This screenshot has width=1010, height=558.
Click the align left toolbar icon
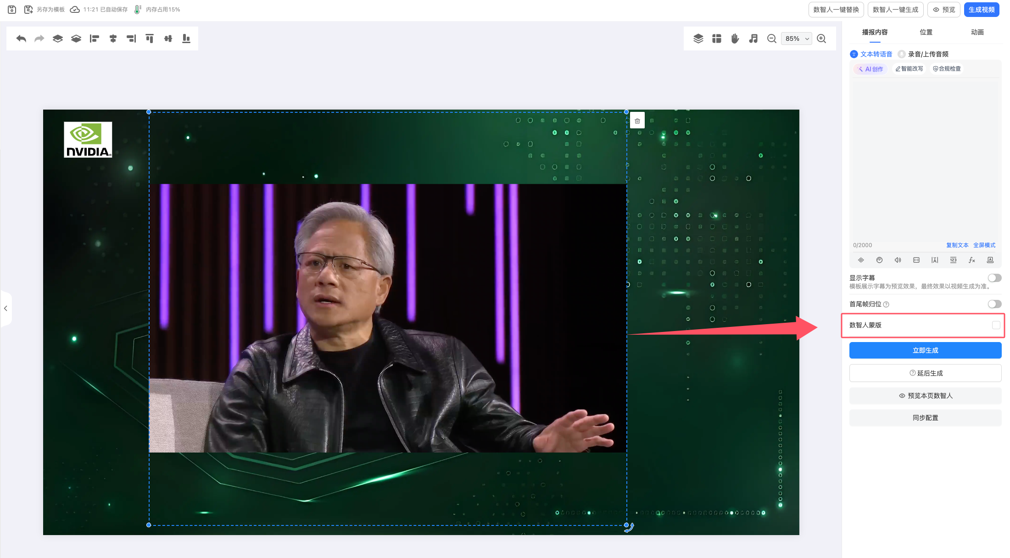[95, 39]
